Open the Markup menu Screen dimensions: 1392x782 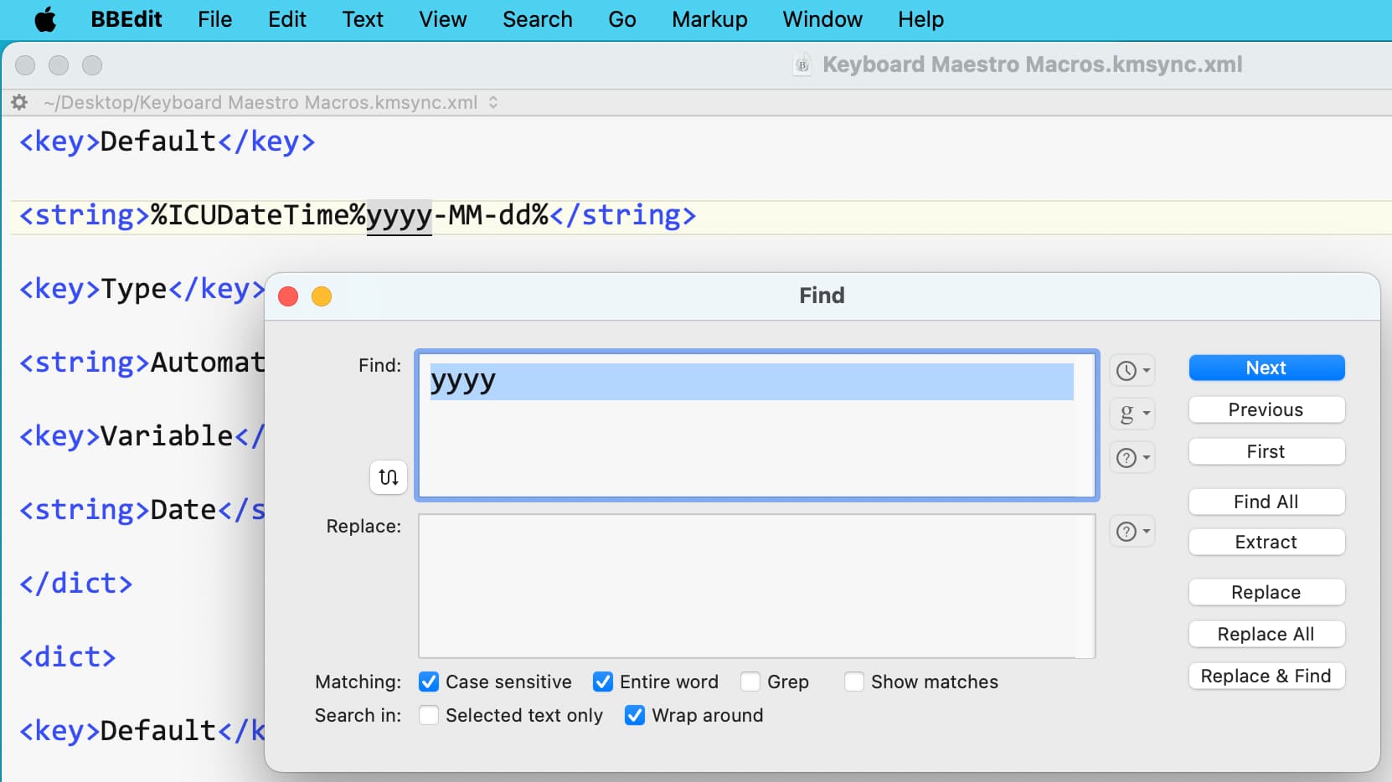(x=709, y=19)
